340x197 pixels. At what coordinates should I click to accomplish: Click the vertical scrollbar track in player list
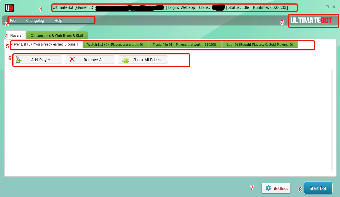pos(332,120)
